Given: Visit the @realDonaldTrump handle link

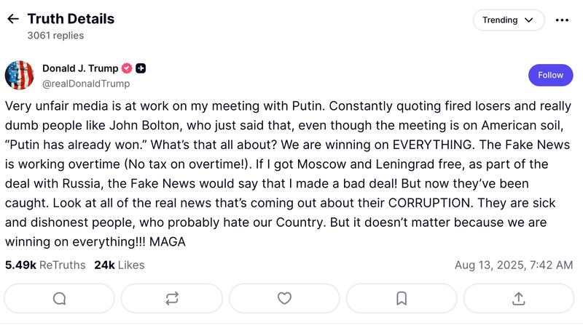Looking at the screenshot, I should pos(86,84).
